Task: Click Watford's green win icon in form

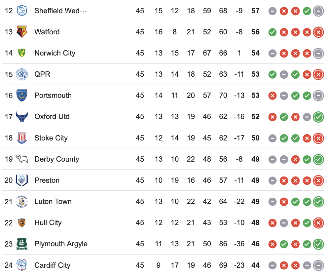Action: pyautogui.click(x=272, y=32)
